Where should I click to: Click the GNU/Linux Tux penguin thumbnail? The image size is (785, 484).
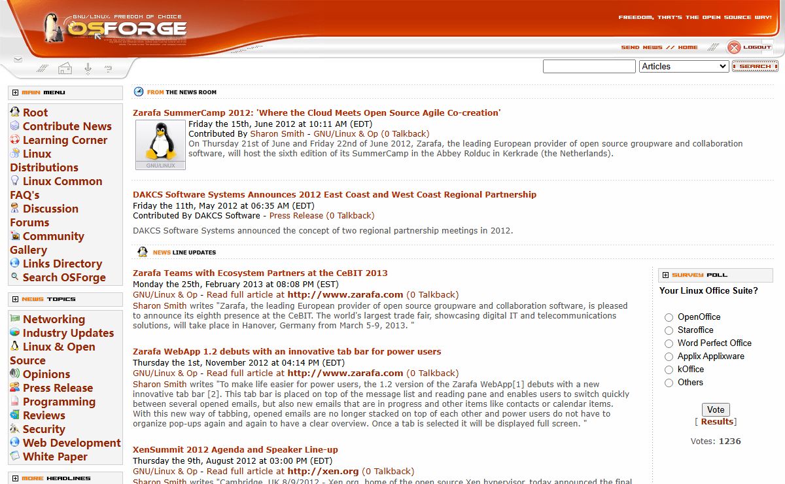160,145
